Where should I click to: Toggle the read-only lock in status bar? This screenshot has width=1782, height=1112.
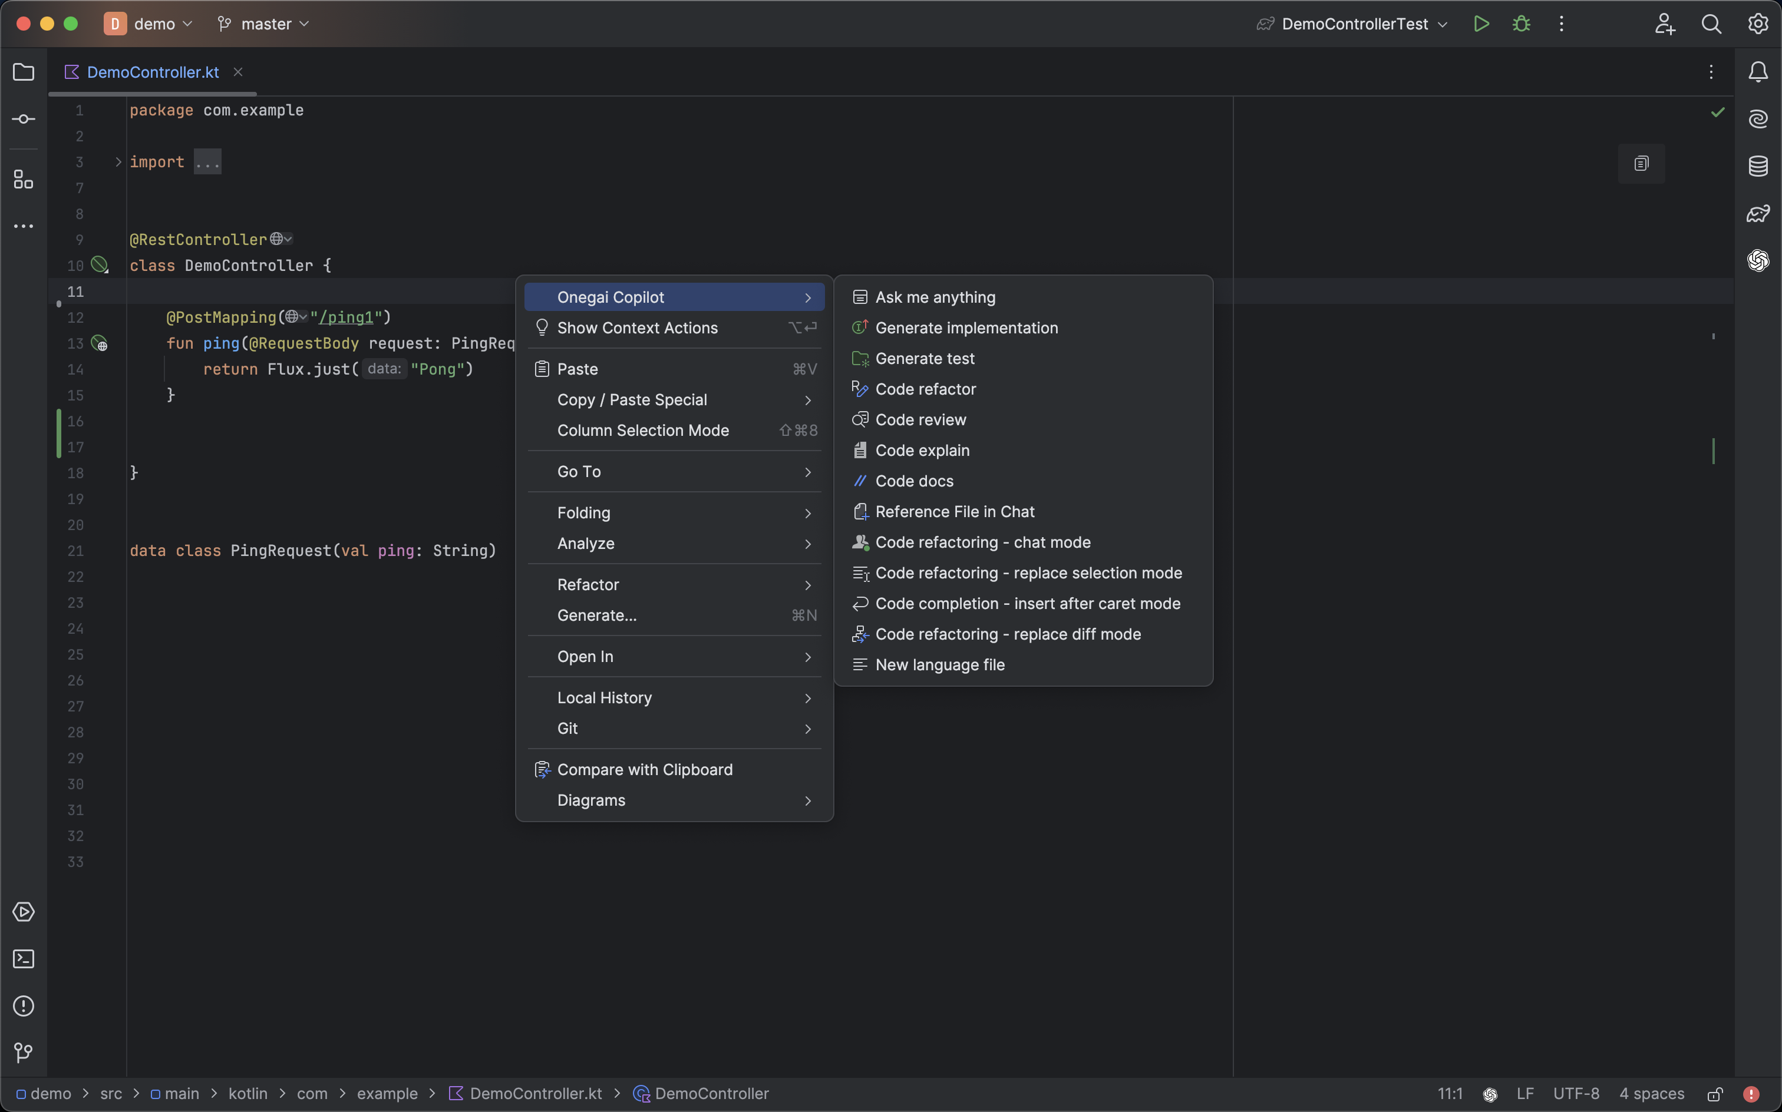coord(1715,1094)
